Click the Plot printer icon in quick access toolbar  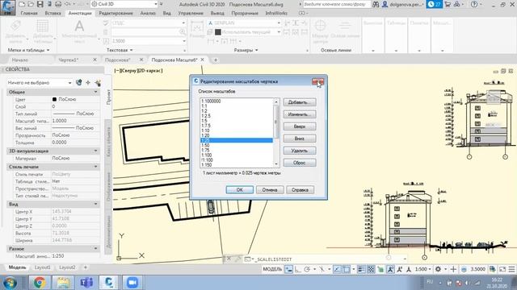pos(58,4)
